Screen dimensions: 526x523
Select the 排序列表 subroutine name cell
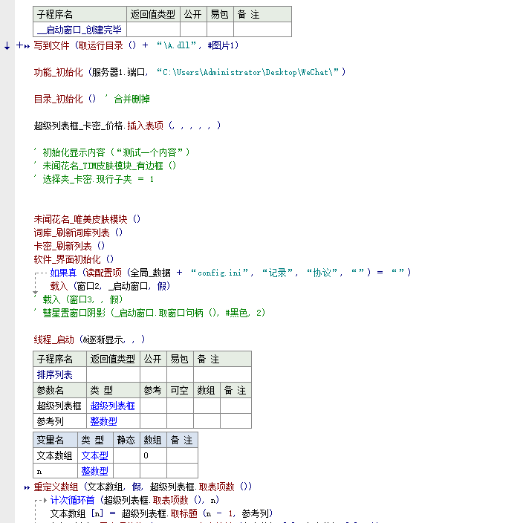tap(55, 374)
